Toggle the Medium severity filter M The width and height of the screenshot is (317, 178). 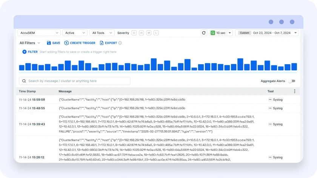149,33
